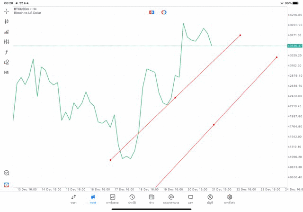Open the indicators list (f icon)
This screenshot has height=212, width=303.
(x=7, y=52)
